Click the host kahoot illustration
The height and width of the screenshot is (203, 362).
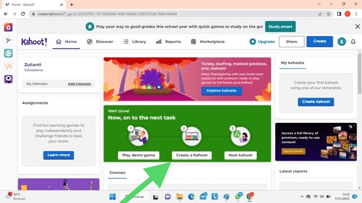[240, 136]
